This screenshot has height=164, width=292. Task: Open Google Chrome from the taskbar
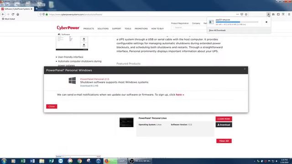(79, 161)
